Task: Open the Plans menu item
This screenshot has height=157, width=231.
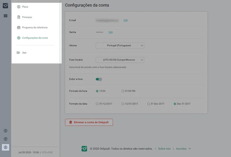Action: 25,7
